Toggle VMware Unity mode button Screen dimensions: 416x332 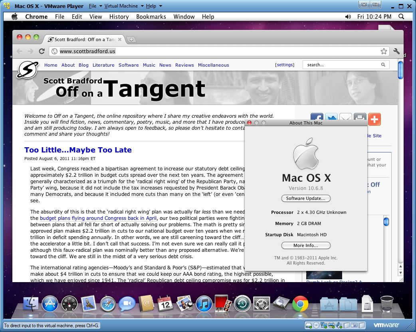click(x=376, y=5)
